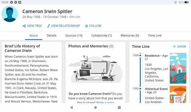The height and width of the screenshot is (112, 191).
Task: Select the About tab
Action: (x=34, y=36)
